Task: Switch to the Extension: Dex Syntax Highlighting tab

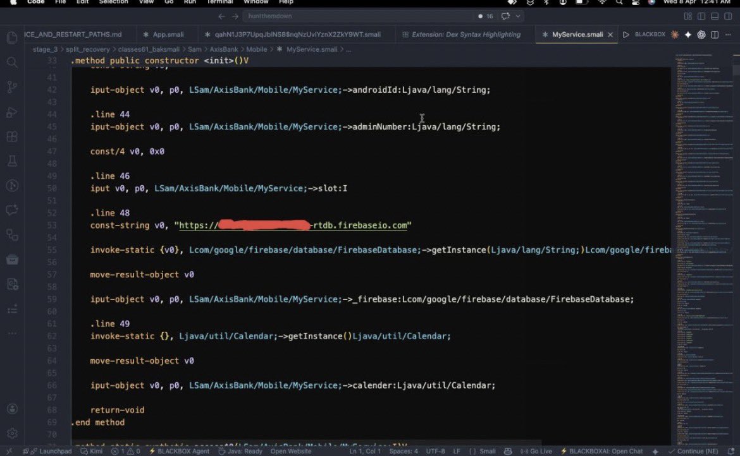Action: [x=466, y=34]
